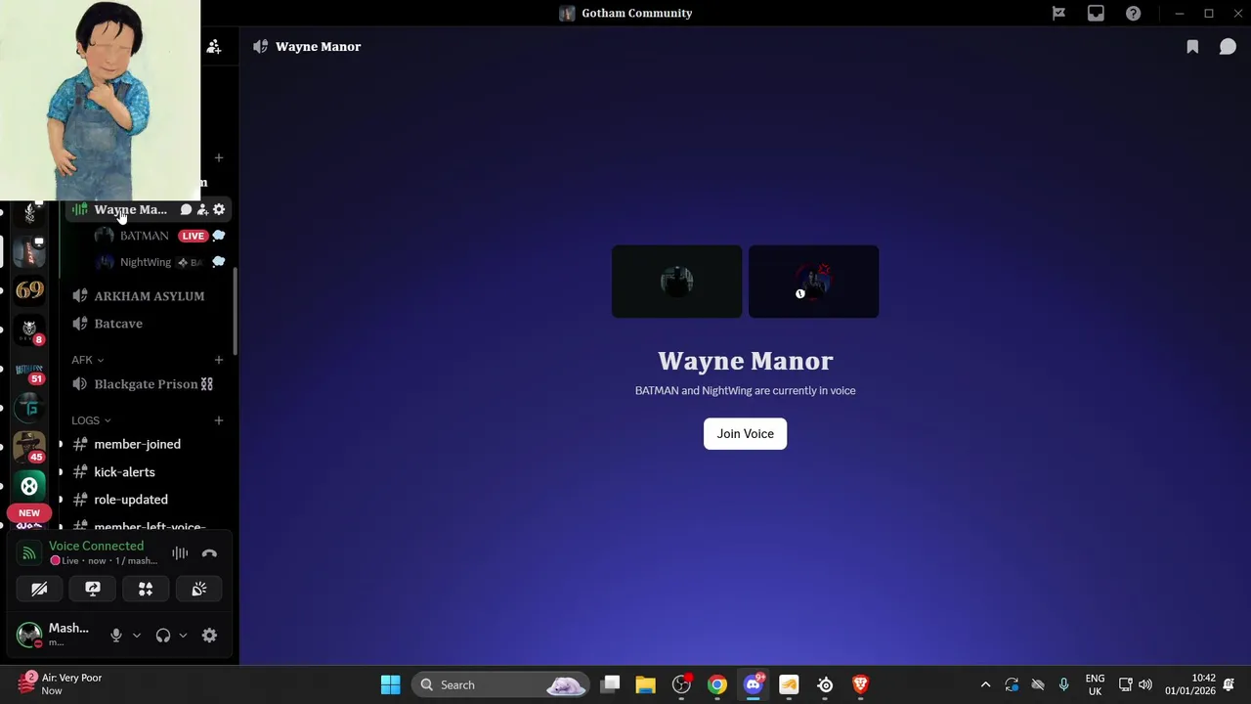The width and height of the screenshot is (1251, 704).
Task: Start an activity from the voice panel
Action: pos(146,589)
